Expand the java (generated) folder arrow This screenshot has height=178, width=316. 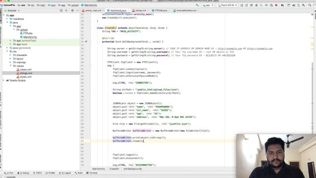tap(7, 48)
